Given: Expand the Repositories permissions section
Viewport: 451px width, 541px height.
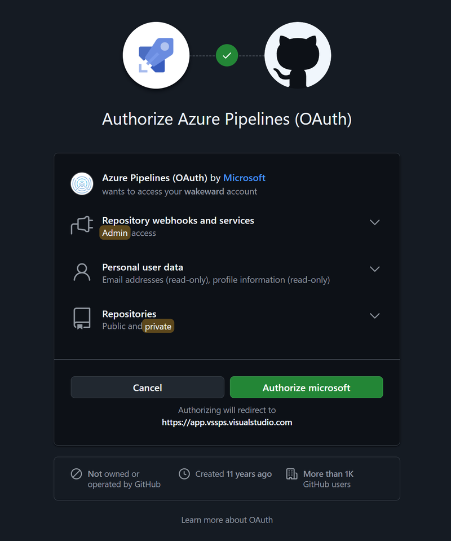Looking at the screenshot, I should [374, 316].
